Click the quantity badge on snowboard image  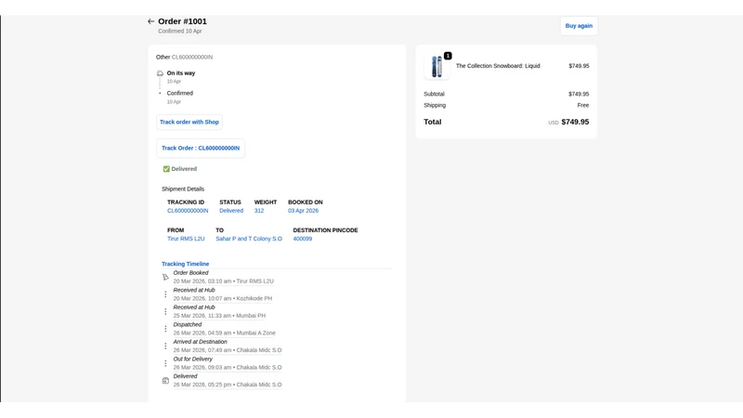(x=448, y=56)
